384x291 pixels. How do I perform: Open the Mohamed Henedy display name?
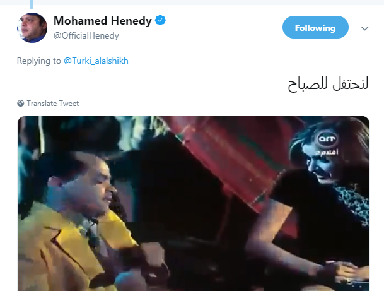click(103, 21)
